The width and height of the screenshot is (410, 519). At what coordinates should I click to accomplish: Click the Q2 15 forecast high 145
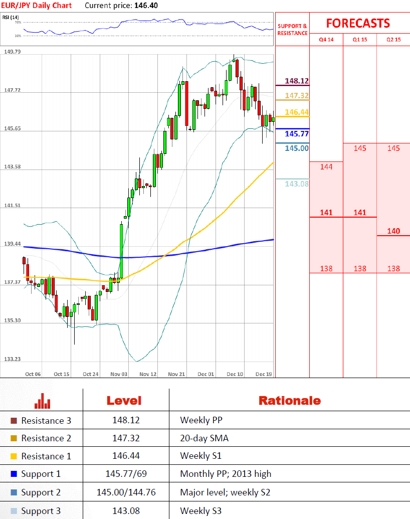(393, 148)
